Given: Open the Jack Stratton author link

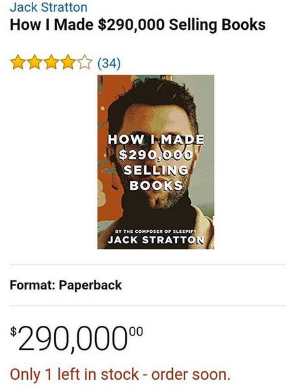Looking at the screenshot, I should (49, 7).
